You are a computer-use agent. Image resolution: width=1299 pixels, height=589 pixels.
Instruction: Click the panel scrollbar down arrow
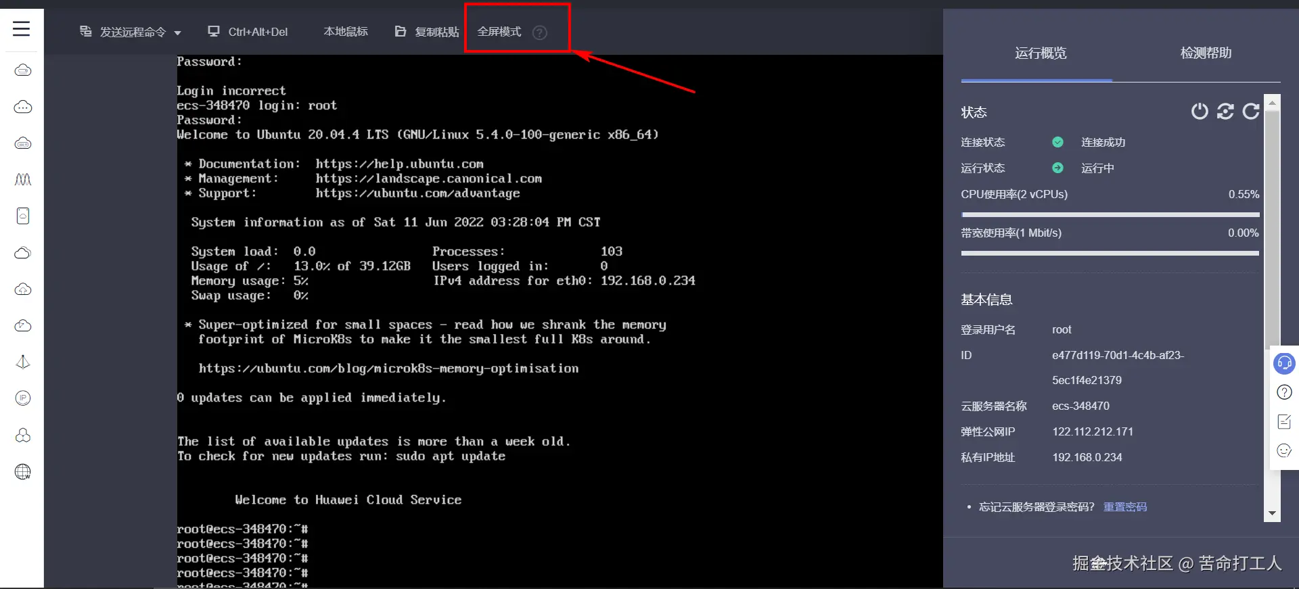[1273, 513]
